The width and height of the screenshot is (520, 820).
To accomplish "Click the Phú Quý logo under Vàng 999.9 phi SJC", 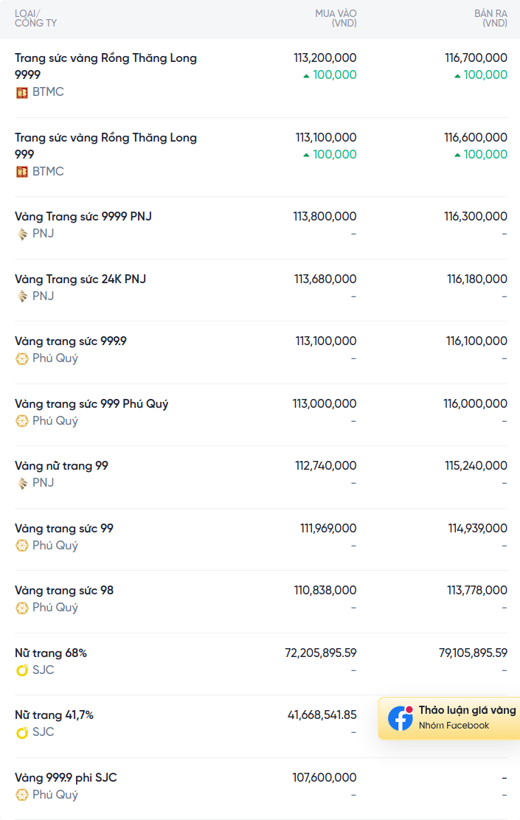I will (21, 795).
